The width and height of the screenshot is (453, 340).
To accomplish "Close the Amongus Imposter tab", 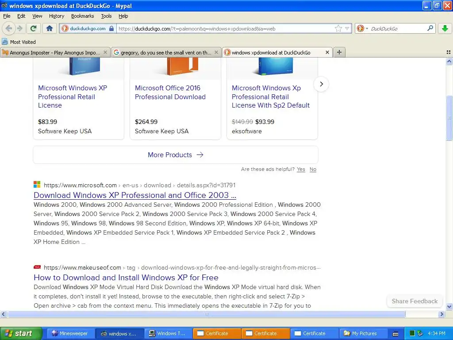I will (105, 52).
